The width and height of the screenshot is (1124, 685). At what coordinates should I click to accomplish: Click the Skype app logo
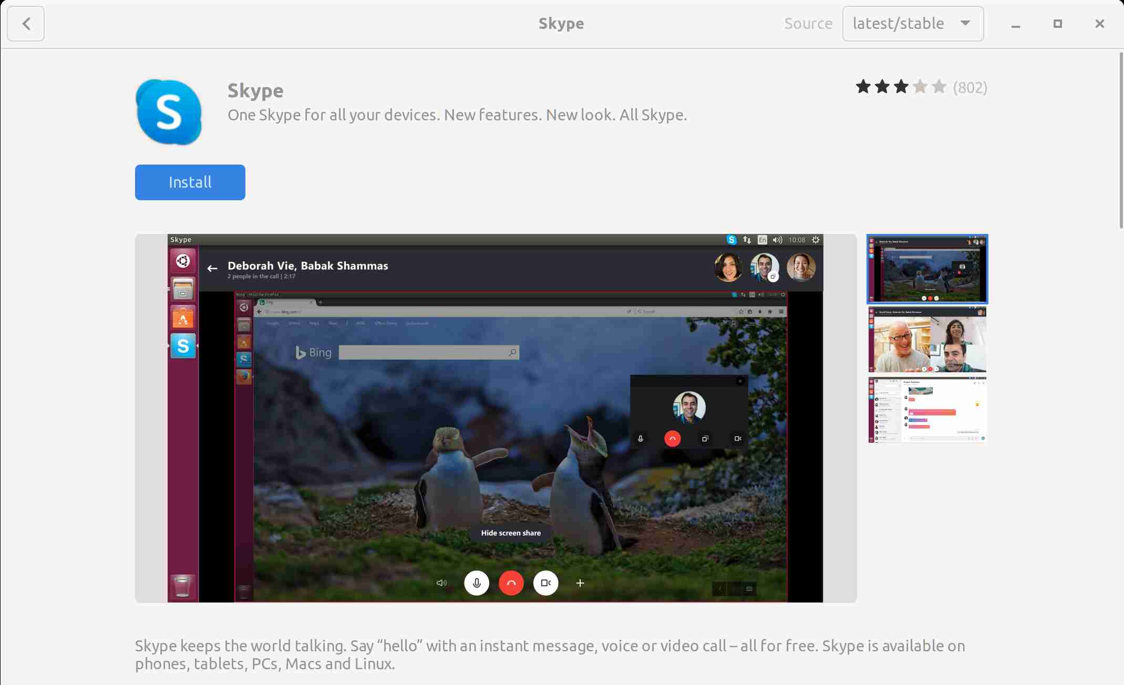(169, 112)
